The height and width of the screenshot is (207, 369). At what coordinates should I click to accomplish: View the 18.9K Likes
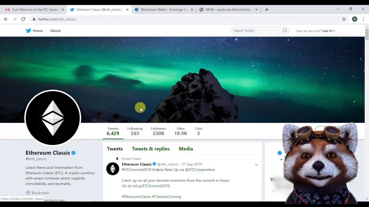180,131
